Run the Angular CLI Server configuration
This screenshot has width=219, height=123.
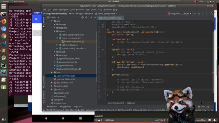(x=195, y=14)
